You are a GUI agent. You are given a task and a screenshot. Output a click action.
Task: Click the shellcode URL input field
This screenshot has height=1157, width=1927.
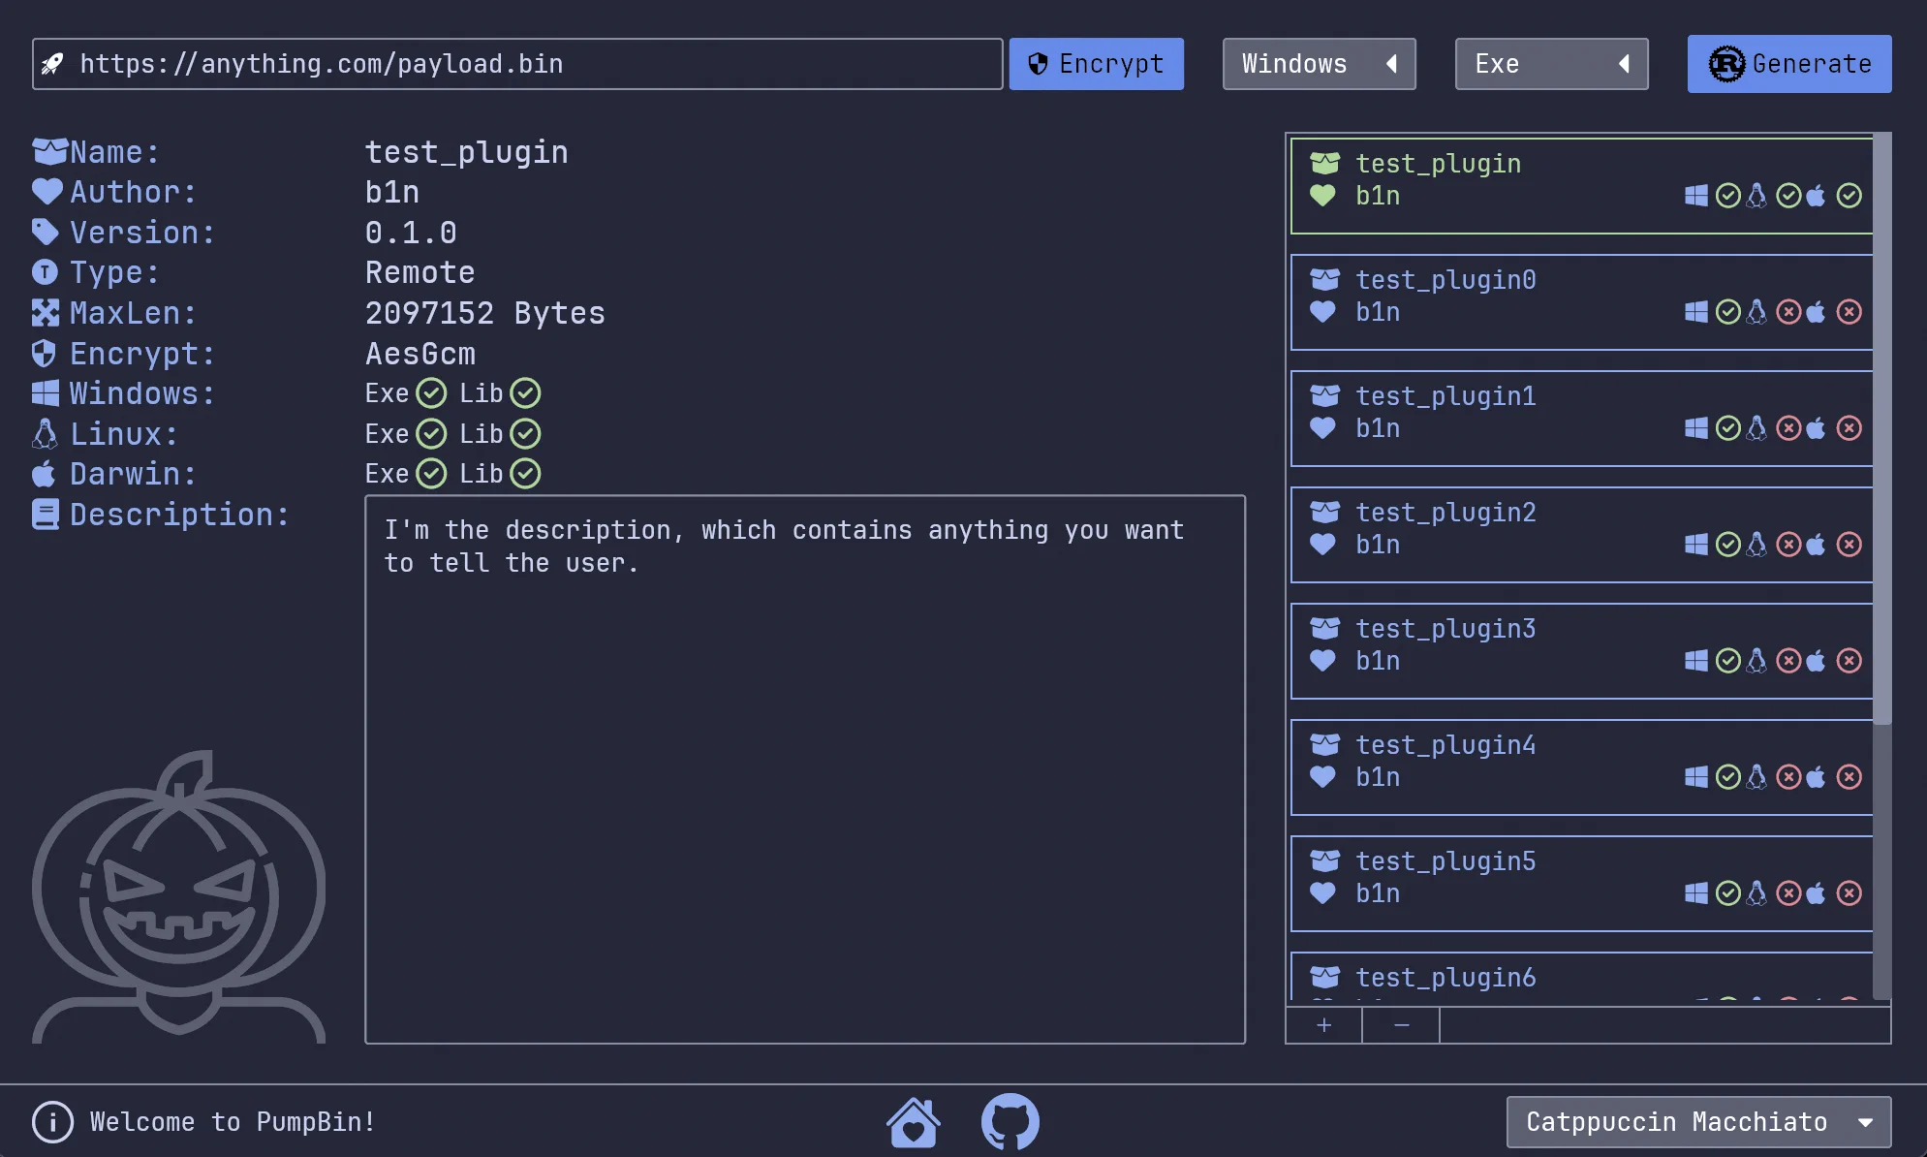517,64
